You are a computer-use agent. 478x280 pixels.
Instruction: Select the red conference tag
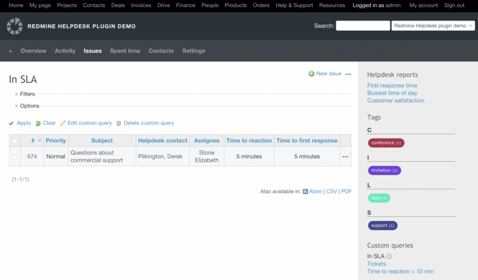(385, 143)
